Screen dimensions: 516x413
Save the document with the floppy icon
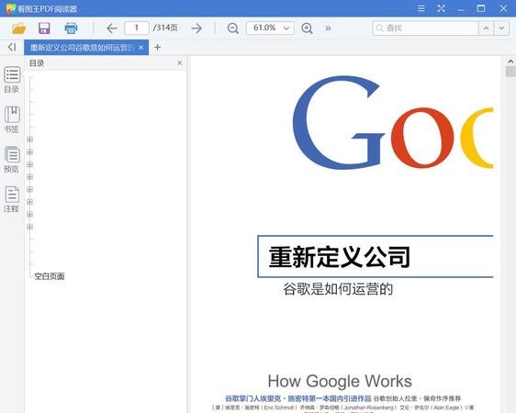coord(44,28)
